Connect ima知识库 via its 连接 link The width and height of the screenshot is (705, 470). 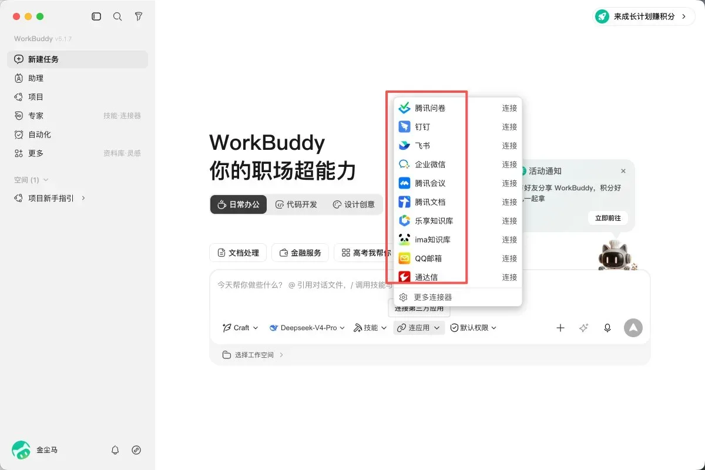tap(509, 240)
